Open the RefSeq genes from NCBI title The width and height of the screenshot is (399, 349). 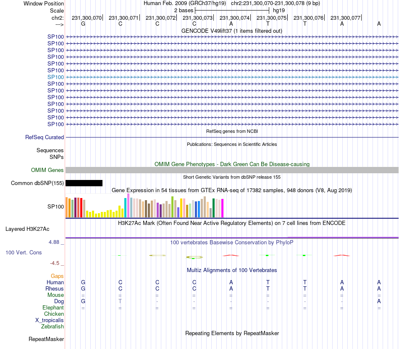(x=232, y=131)
